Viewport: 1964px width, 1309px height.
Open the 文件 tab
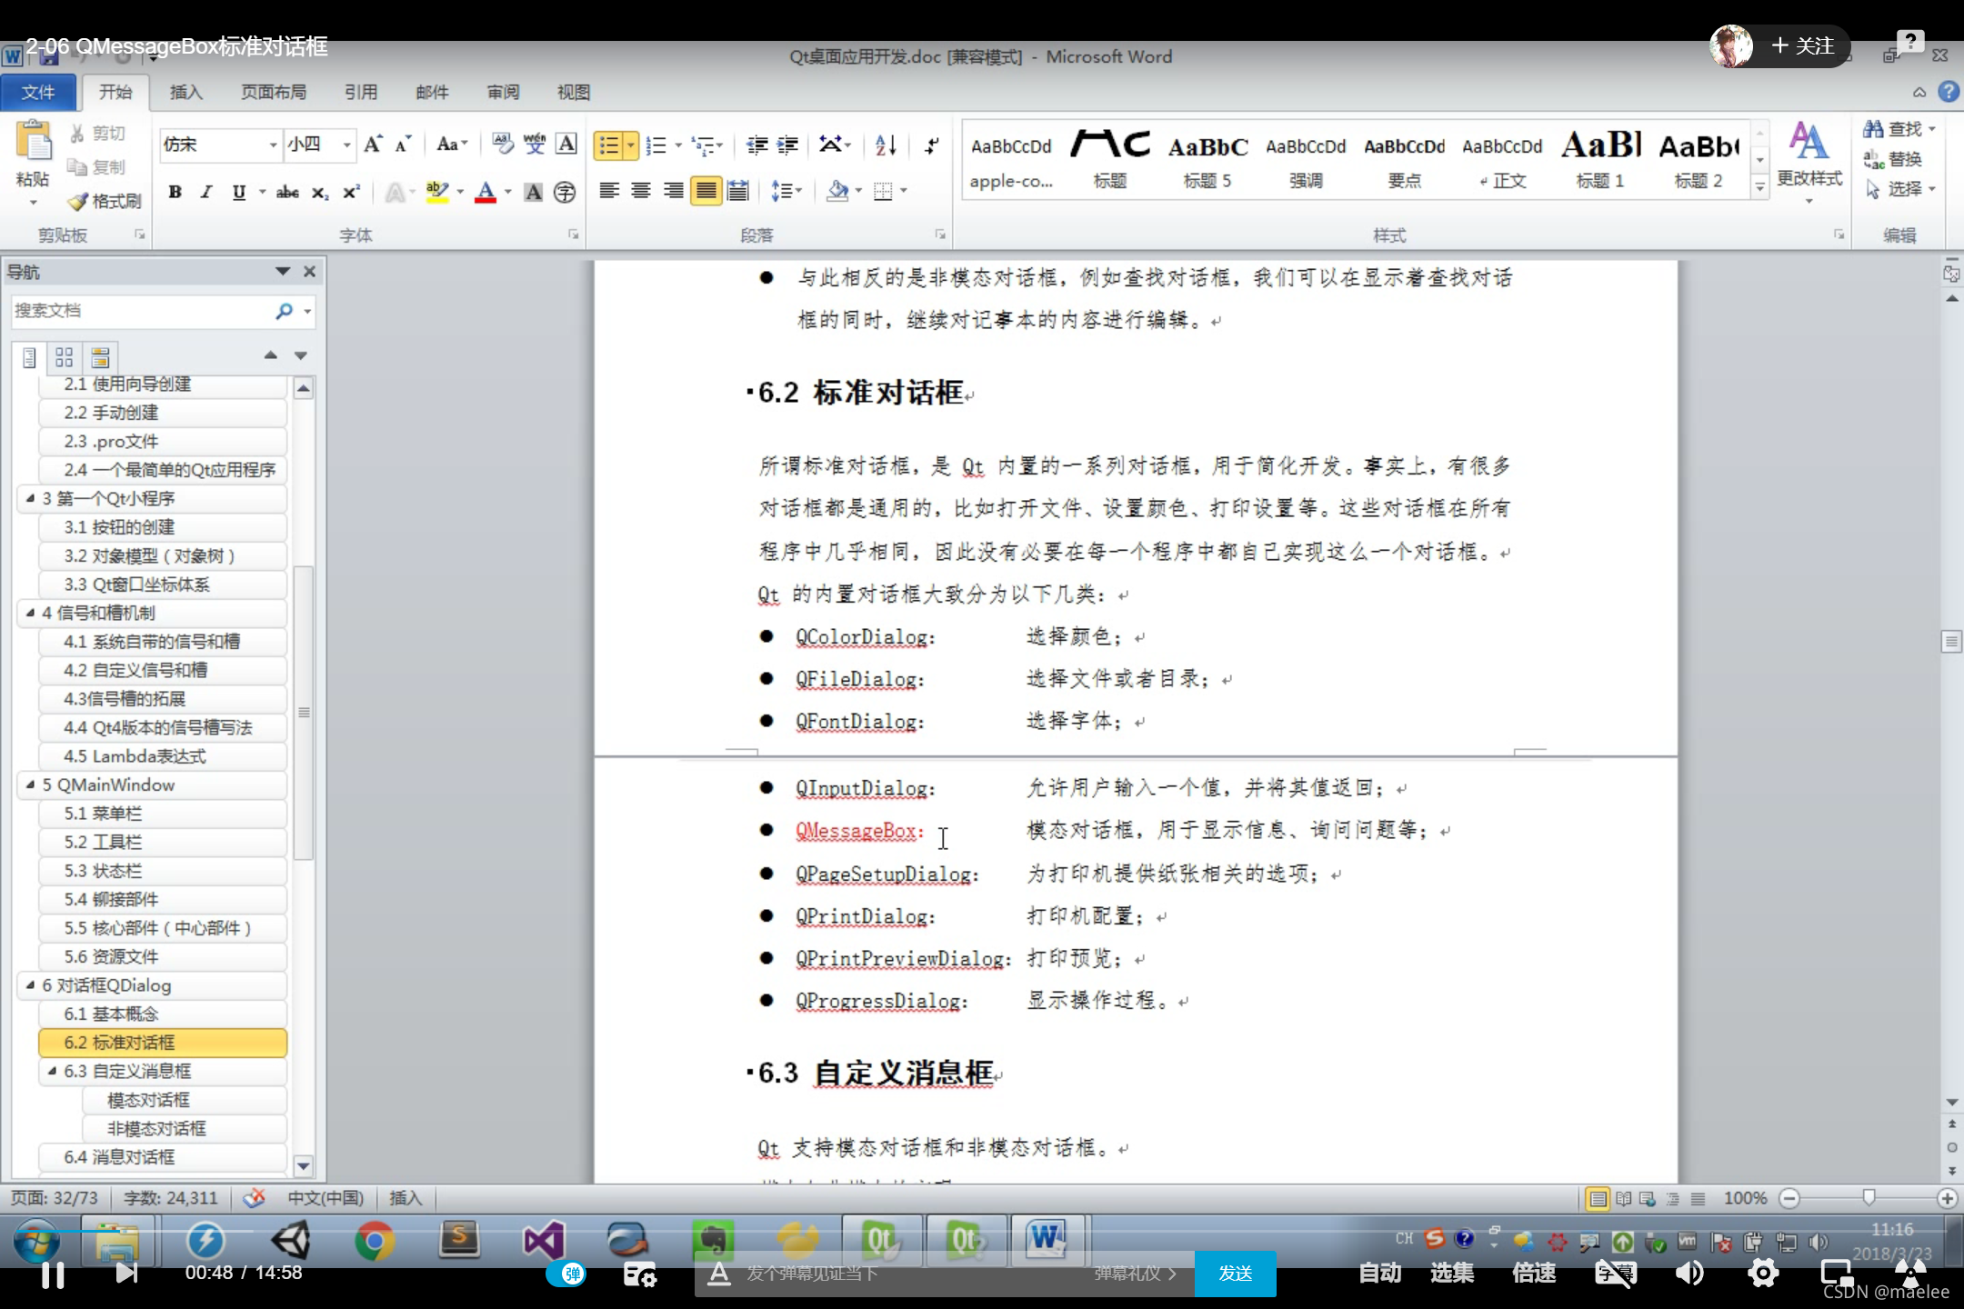coord(38,92)
